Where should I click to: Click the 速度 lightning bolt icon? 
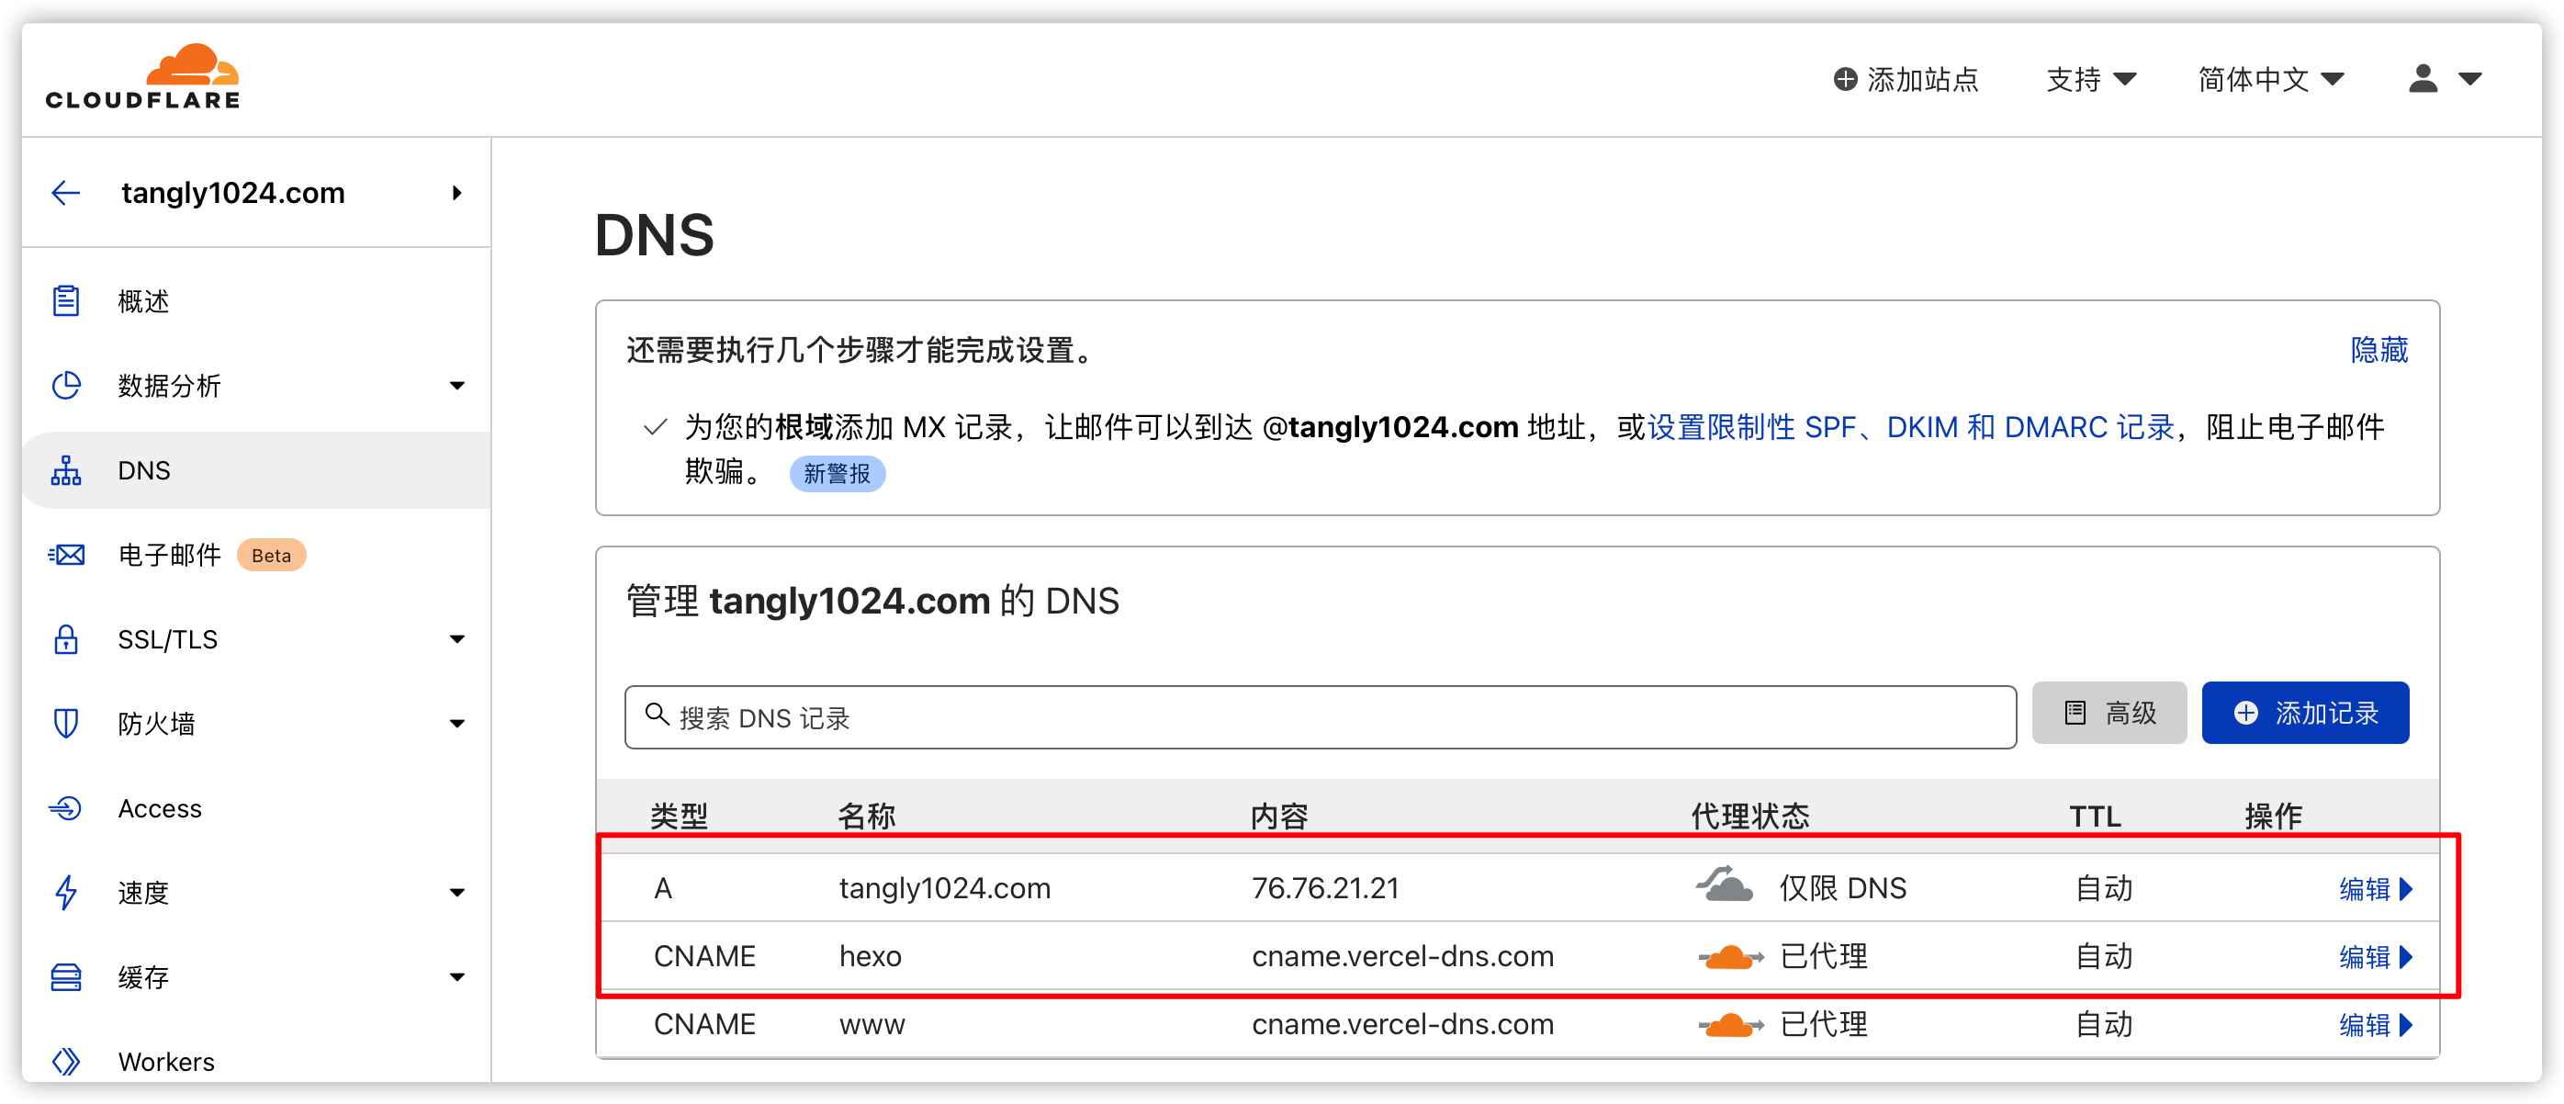click(x=66, y=892)
